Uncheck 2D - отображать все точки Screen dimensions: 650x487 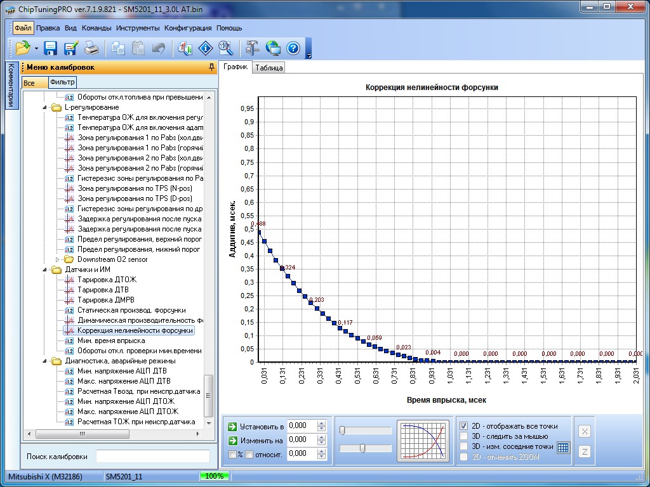pyautogui.click(x=464, y=426)
